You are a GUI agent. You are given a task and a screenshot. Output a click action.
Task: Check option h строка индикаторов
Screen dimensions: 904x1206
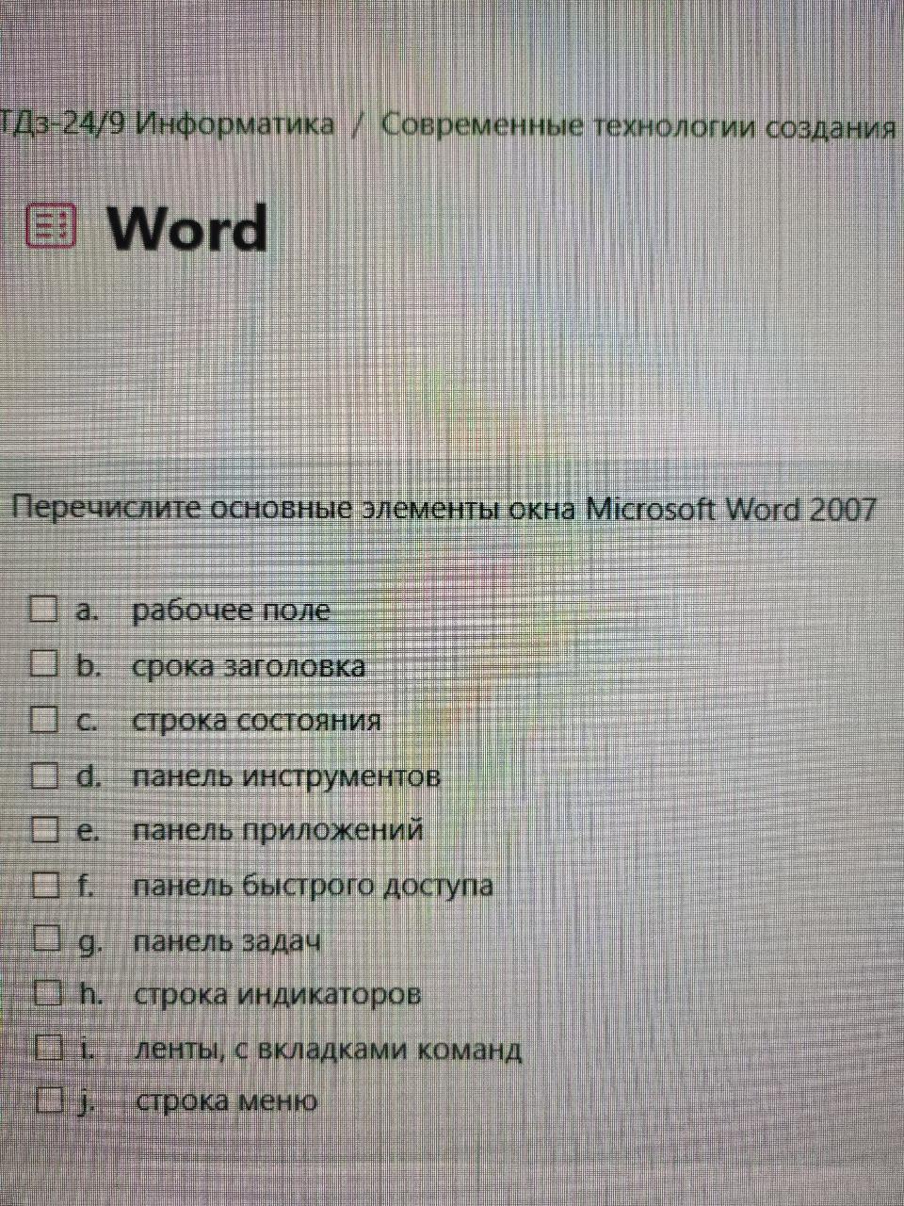48,992
